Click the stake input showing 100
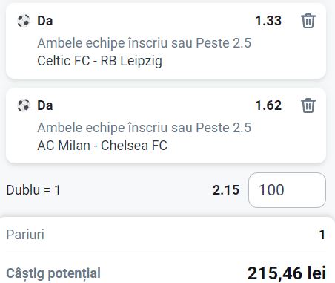The width and height of the screenshot is (335, 283). [287, 190]
